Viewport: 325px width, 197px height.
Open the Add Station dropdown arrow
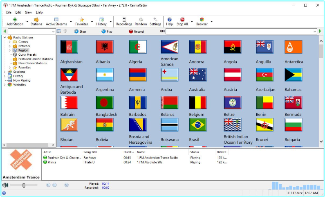[x=27, y=22]
